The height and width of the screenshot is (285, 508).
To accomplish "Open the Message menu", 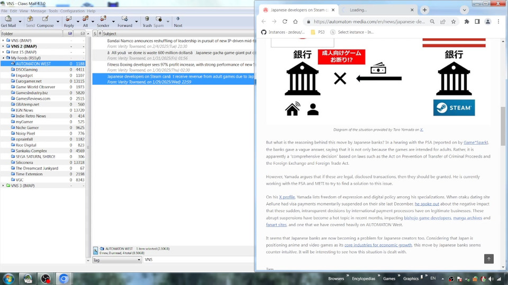I will 38,11.
